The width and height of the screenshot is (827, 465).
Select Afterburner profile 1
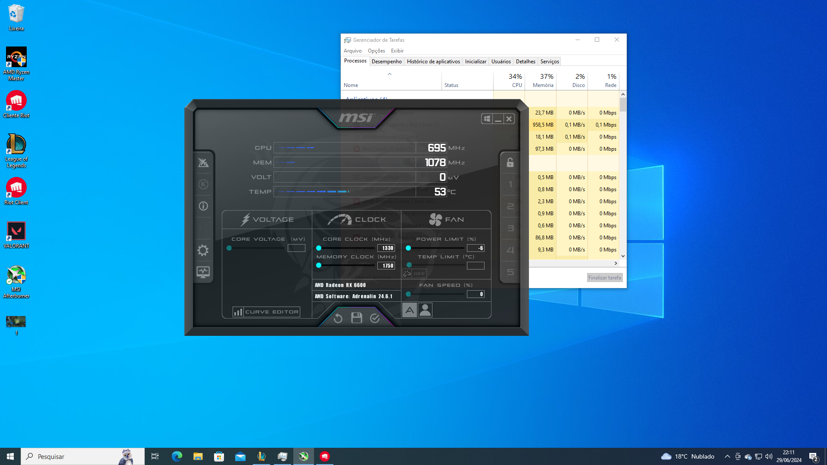coord(510,184)
